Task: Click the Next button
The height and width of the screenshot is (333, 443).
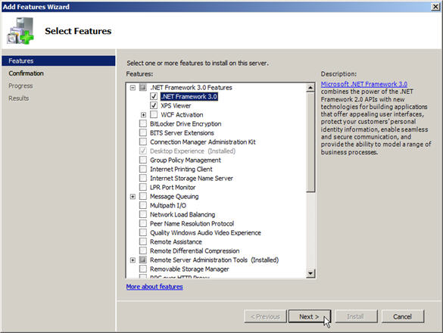Action: [x=309, y=316]
